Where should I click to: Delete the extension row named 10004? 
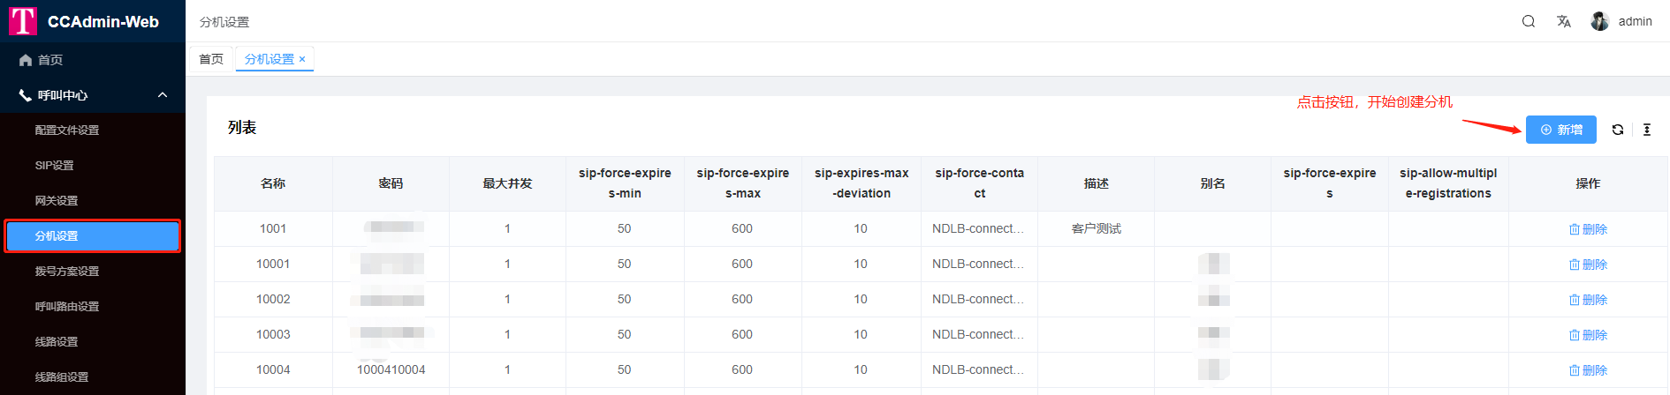pos(1587,370)
